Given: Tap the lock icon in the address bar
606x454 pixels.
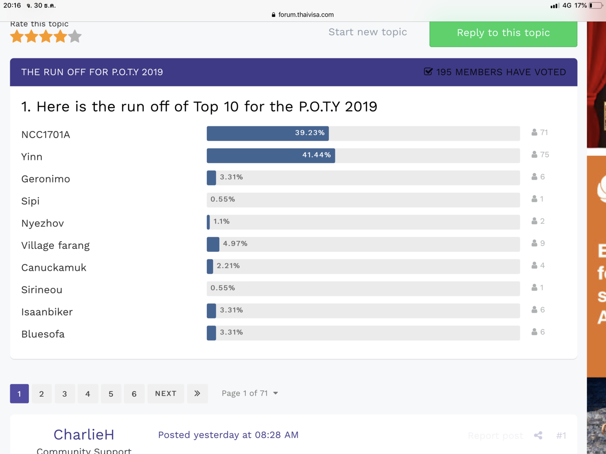Looking at the screenshot, I should (273, 15).
